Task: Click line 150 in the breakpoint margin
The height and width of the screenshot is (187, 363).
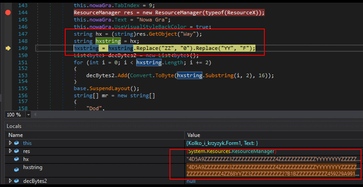Action: (x=8, y=55)
